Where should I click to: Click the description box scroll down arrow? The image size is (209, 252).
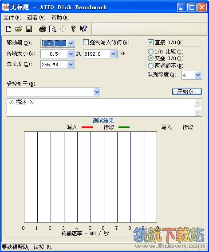coord(198,112)
